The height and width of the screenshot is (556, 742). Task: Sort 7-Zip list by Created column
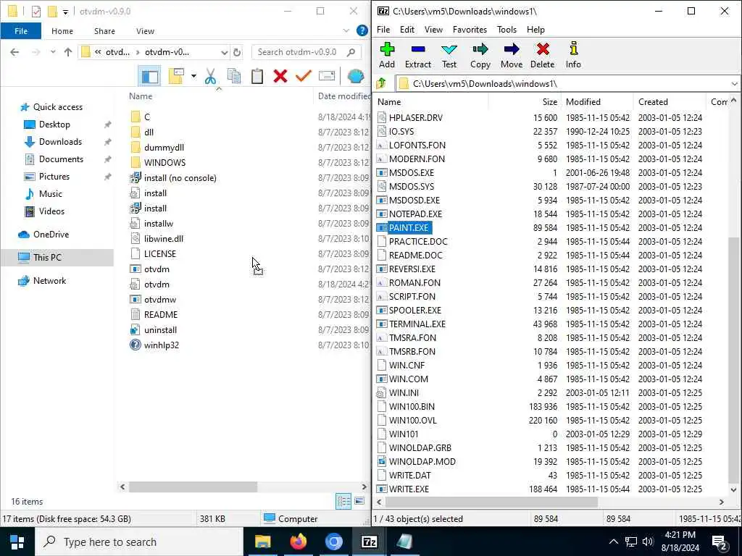670,101
